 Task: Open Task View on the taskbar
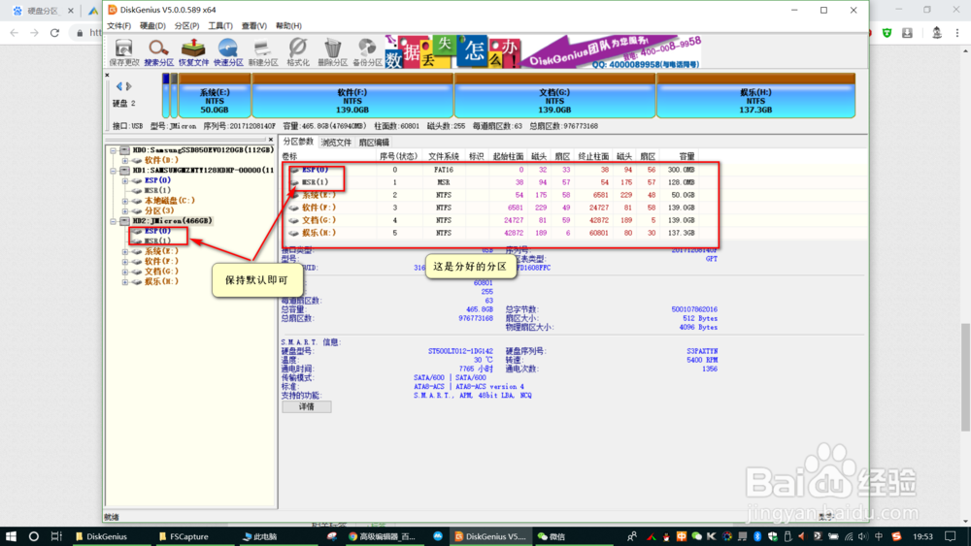[x=56, y=536]
